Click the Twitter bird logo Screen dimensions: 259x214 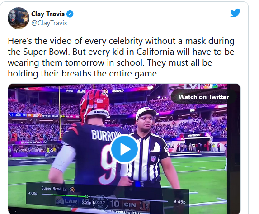(x=235, y=13)
